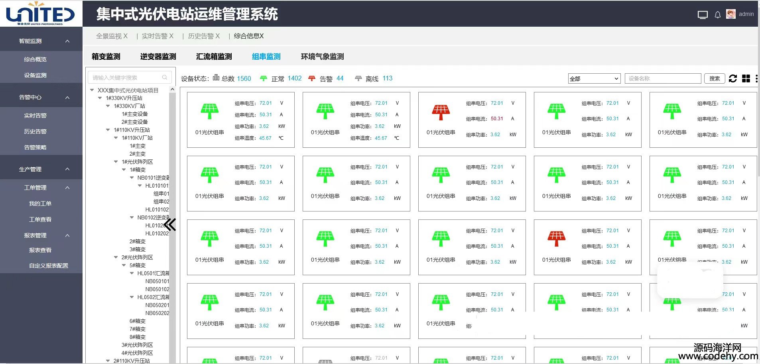Screen dimensions: 760x364
Task: Select 1#主变设备 in the tree
Action: coord(135,114)
